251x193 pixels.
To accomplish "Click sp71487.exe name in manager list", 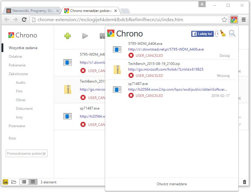I will tap(90, 108).
